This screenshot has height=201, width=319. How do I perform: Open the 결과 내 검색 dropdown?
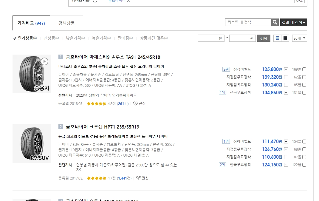[x=293, y=22]
